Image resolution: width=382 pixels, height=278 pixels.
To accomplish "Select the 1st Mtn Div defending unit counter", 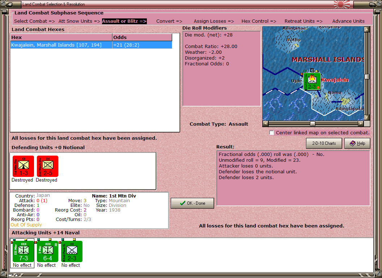I will [x=23, y=166].
